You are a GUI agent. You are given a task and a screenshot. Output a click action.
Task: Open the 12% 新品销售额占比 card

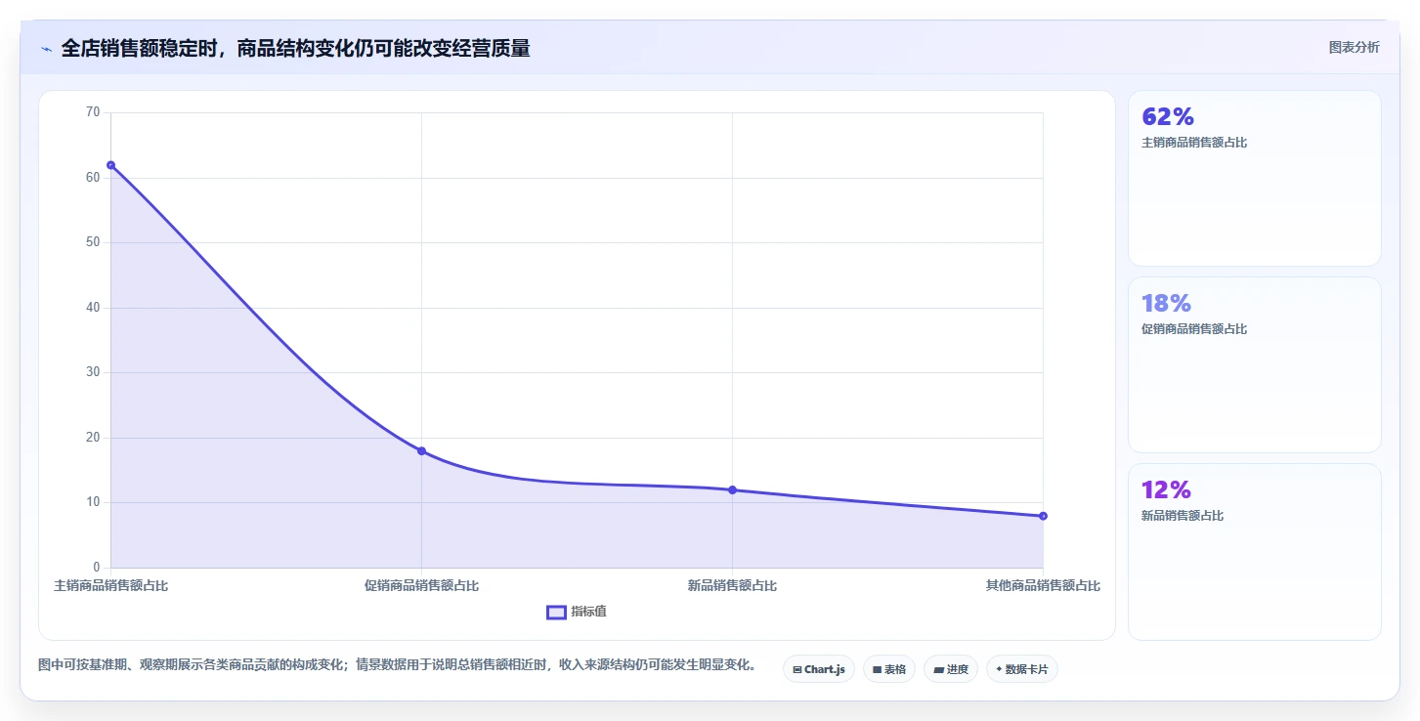1255,551
